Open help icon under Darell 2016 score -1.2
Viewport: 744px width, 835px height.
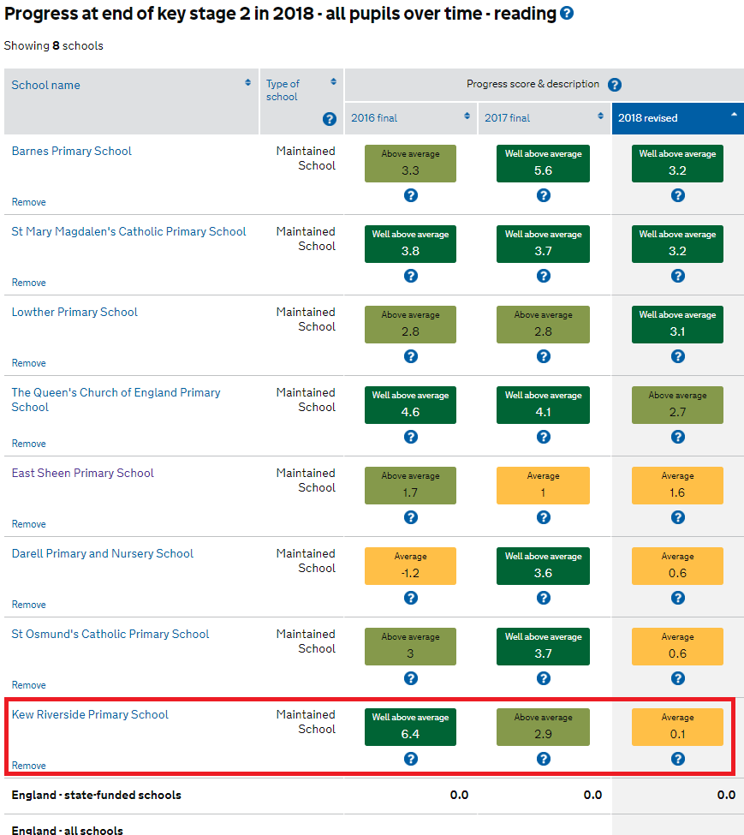click(411, 598)
